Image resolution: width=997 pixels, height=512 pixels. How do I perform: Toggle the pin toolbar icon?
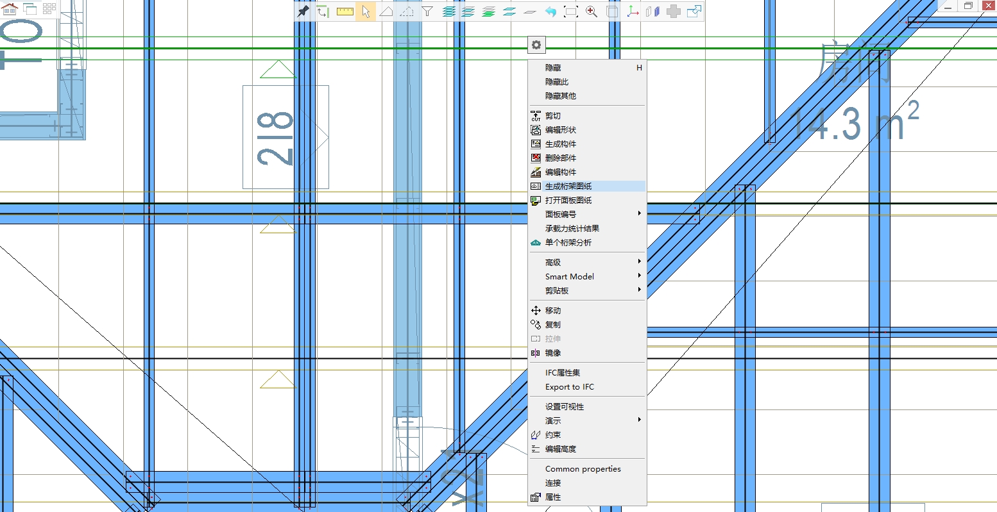pyautogui.click(x=303, y=12)
